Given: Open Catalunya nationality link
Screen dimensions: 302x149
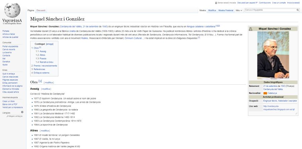Looking at the screenshot, I should [272, 93].
